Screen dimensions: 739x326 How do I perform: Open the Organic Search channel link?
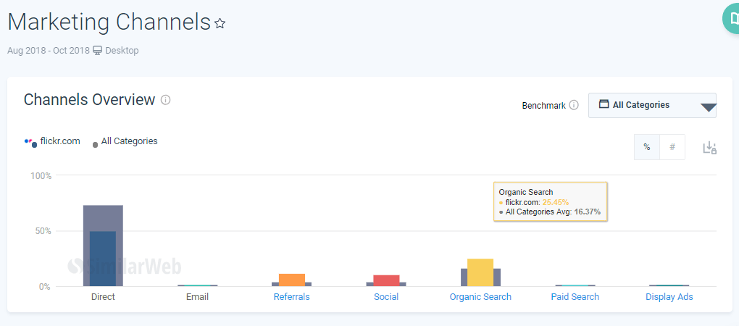coord(480,296)
